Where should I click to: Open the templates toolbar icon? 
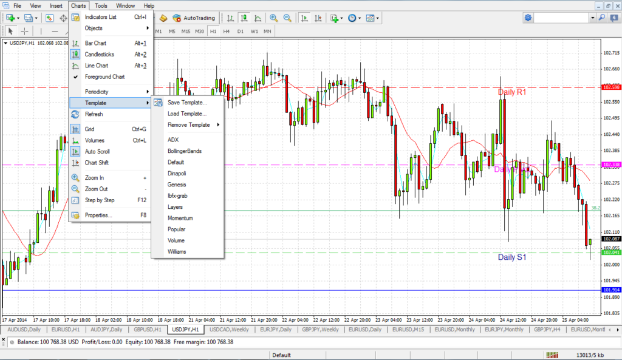[x=370, y=18]
